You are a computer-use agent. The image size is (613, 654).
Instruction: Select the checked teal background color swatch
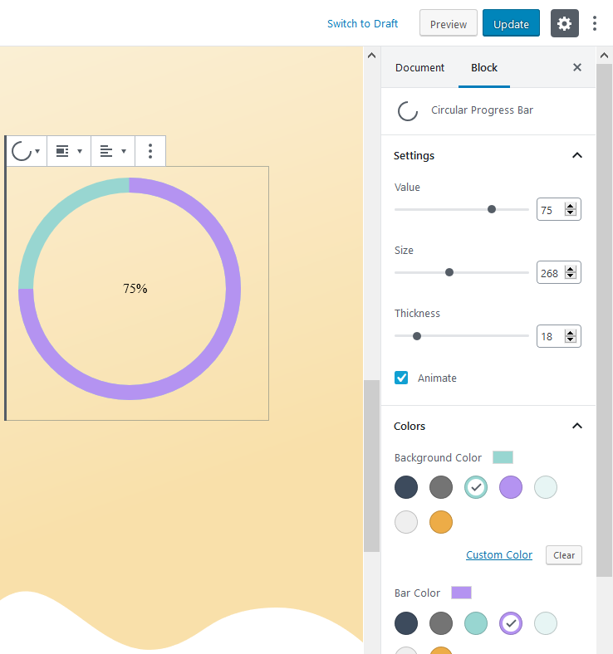click(476, 486)
